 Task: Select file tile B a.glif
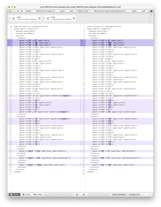point(60,18)
